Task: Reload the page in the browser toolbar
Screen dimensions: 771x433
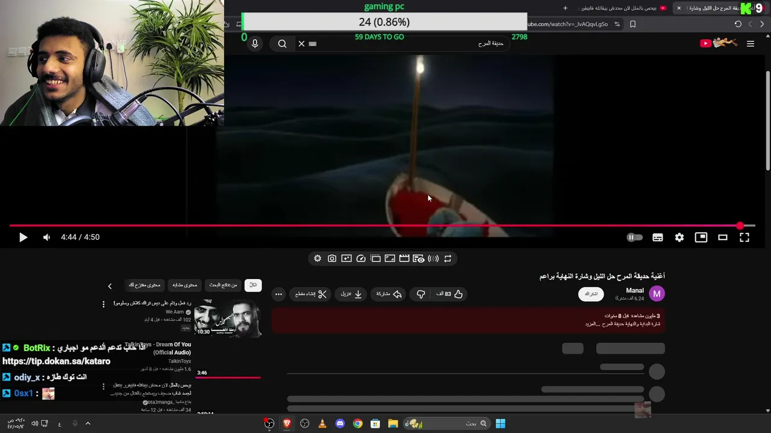Action: click(738, 24)
